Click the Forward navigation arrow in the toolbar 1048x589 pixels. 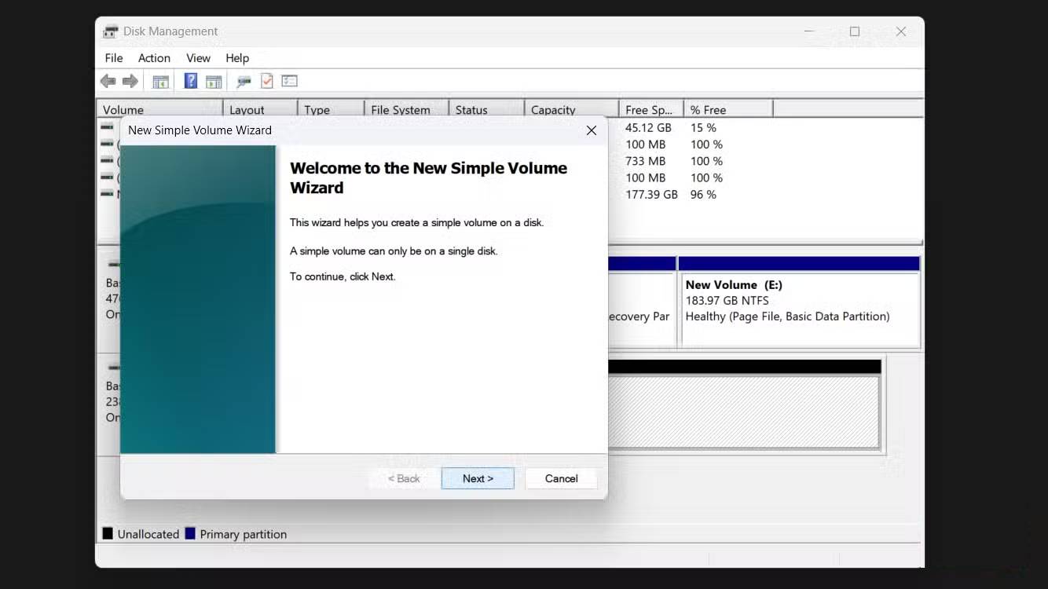[x=130, y=81]
